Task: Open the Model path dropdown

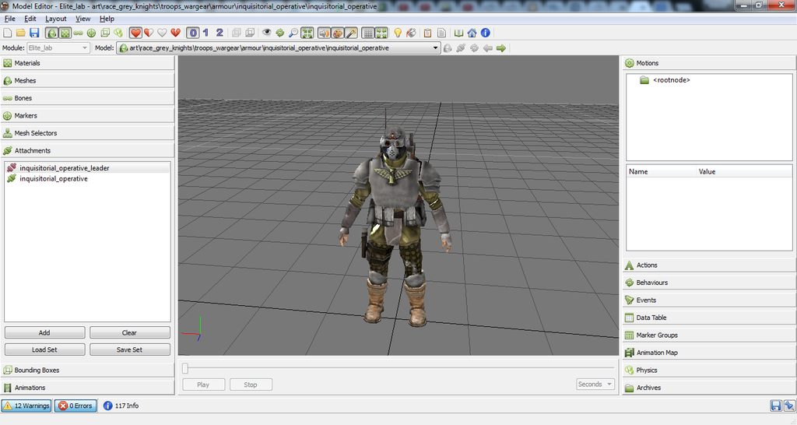Action: [436, 47]
